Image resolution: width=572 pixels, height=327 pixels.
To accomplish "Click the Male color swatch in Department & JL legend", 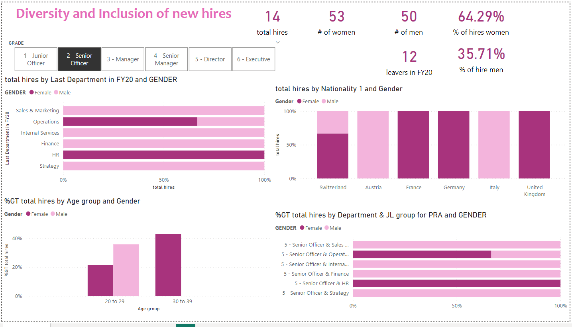I will [326, 227].
